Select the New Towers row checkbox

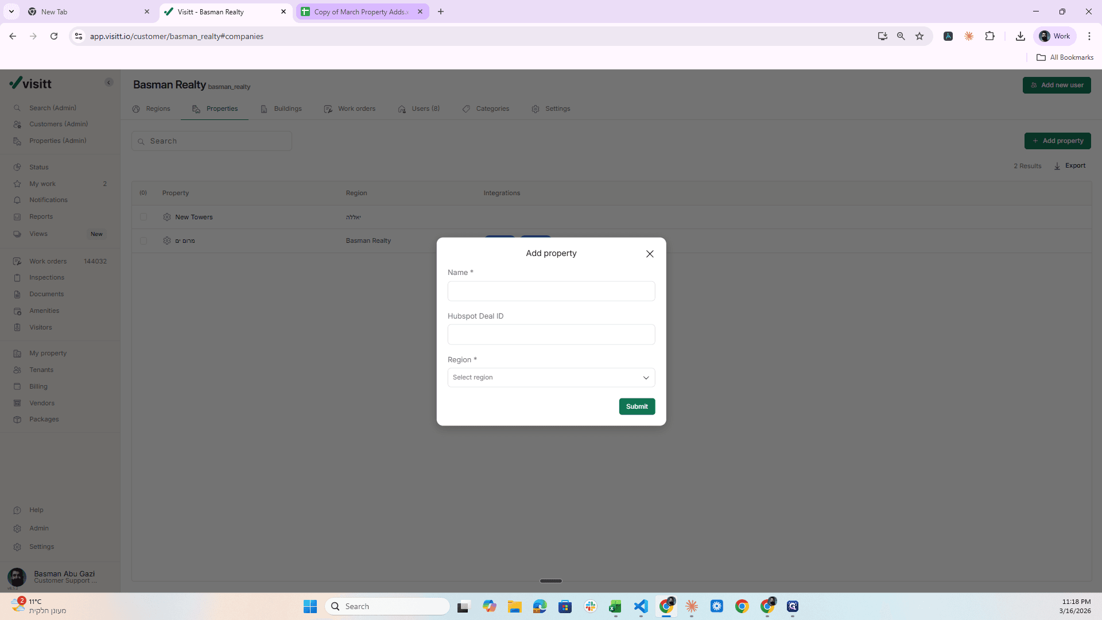click(143, 217)
